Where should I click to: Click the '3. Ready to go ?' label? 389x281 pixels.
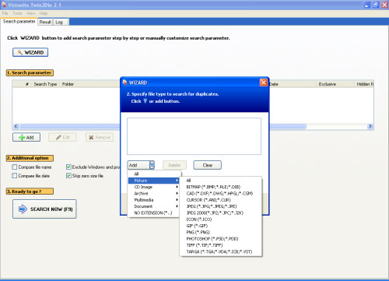(x=30, y=191)
